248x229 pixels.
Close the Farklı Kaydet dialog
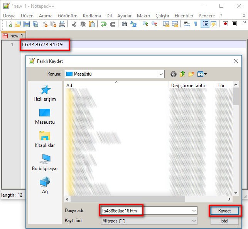pyautogui.click(x=236, y=61)
